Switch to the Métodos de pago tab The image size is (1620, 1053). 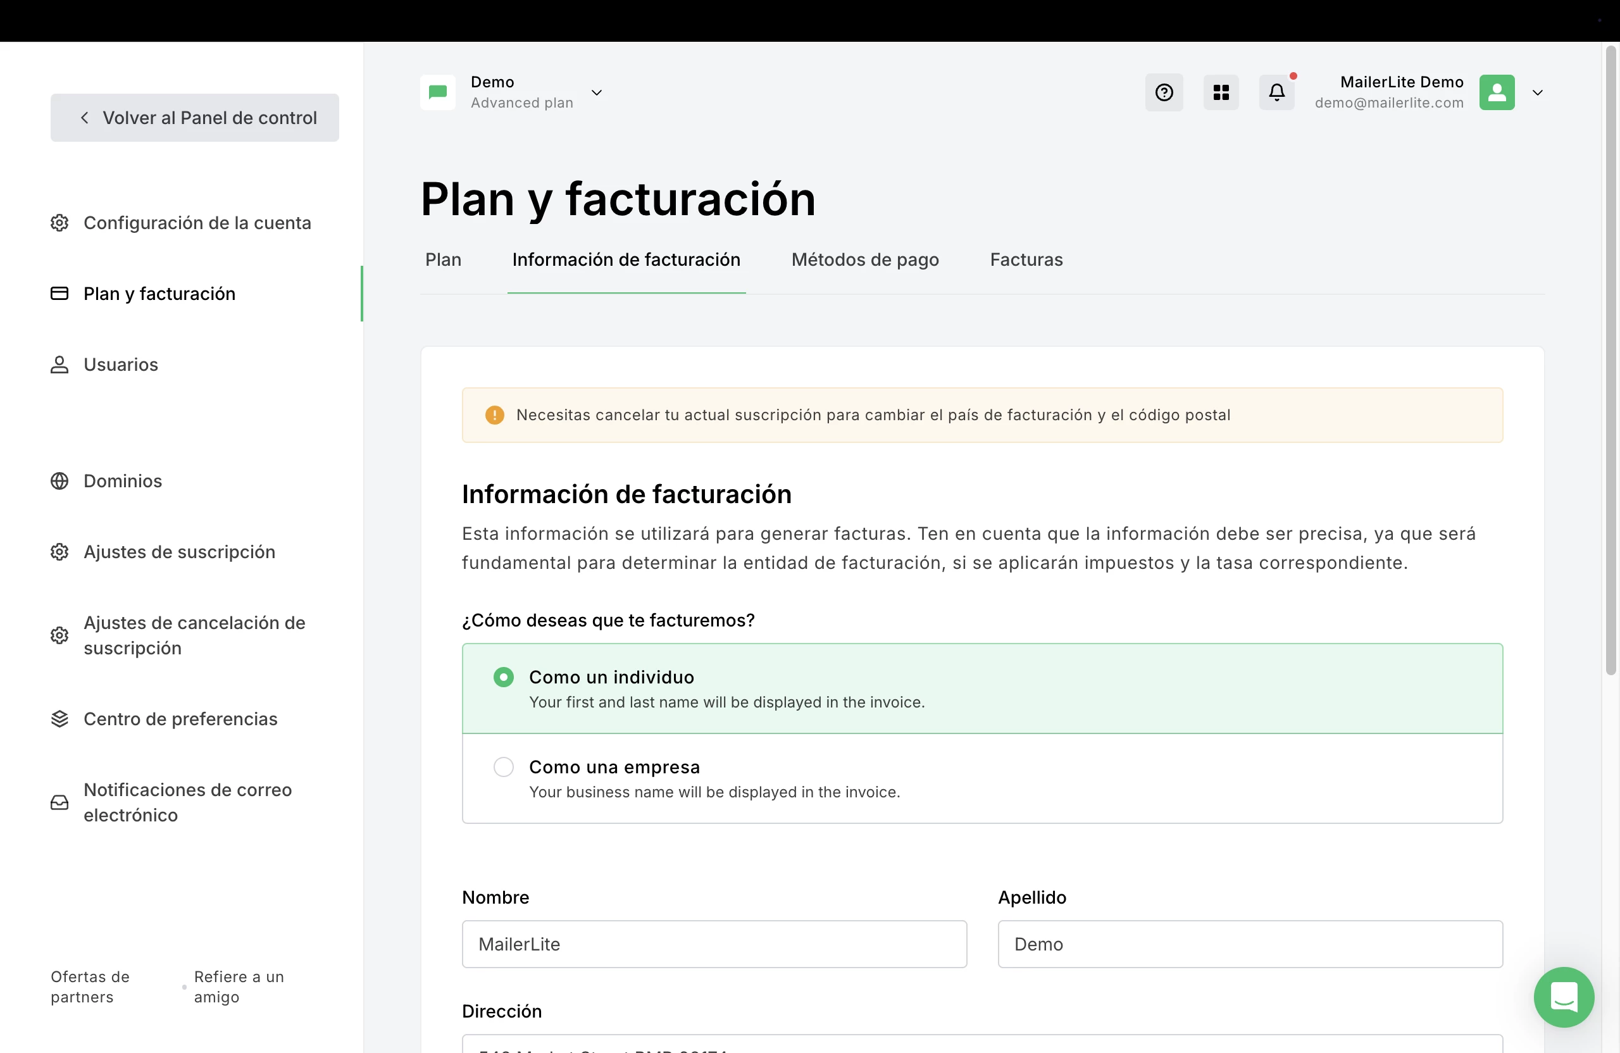click(864, 260)
